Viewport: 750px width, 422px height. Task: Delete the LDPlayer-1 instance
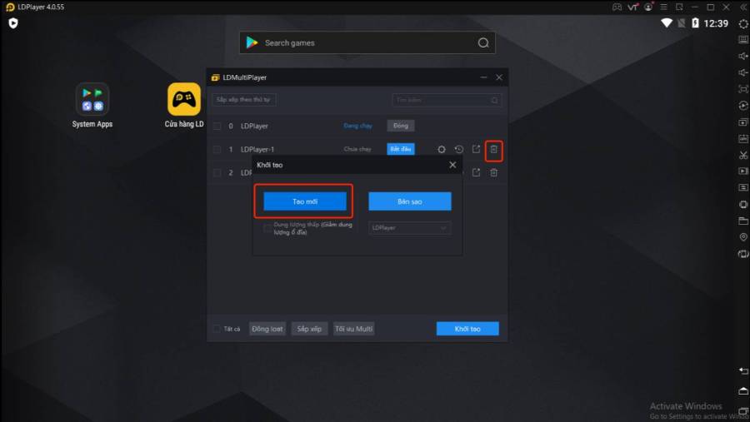point(493,150)
